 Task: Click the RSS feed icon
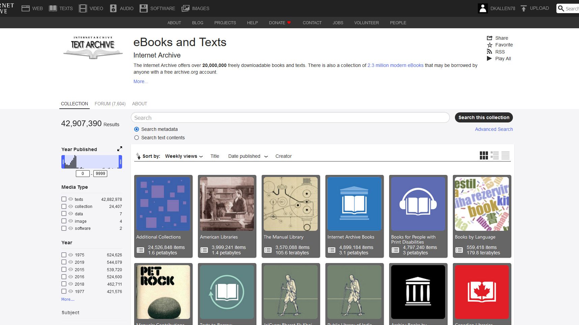pyautogui.click(x=489, y=51)
